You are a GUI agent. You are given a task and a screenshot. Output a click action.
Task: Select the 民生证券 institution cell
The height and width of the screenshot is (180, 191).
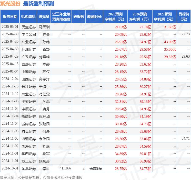pyautogui.click(x=29, y=27)
